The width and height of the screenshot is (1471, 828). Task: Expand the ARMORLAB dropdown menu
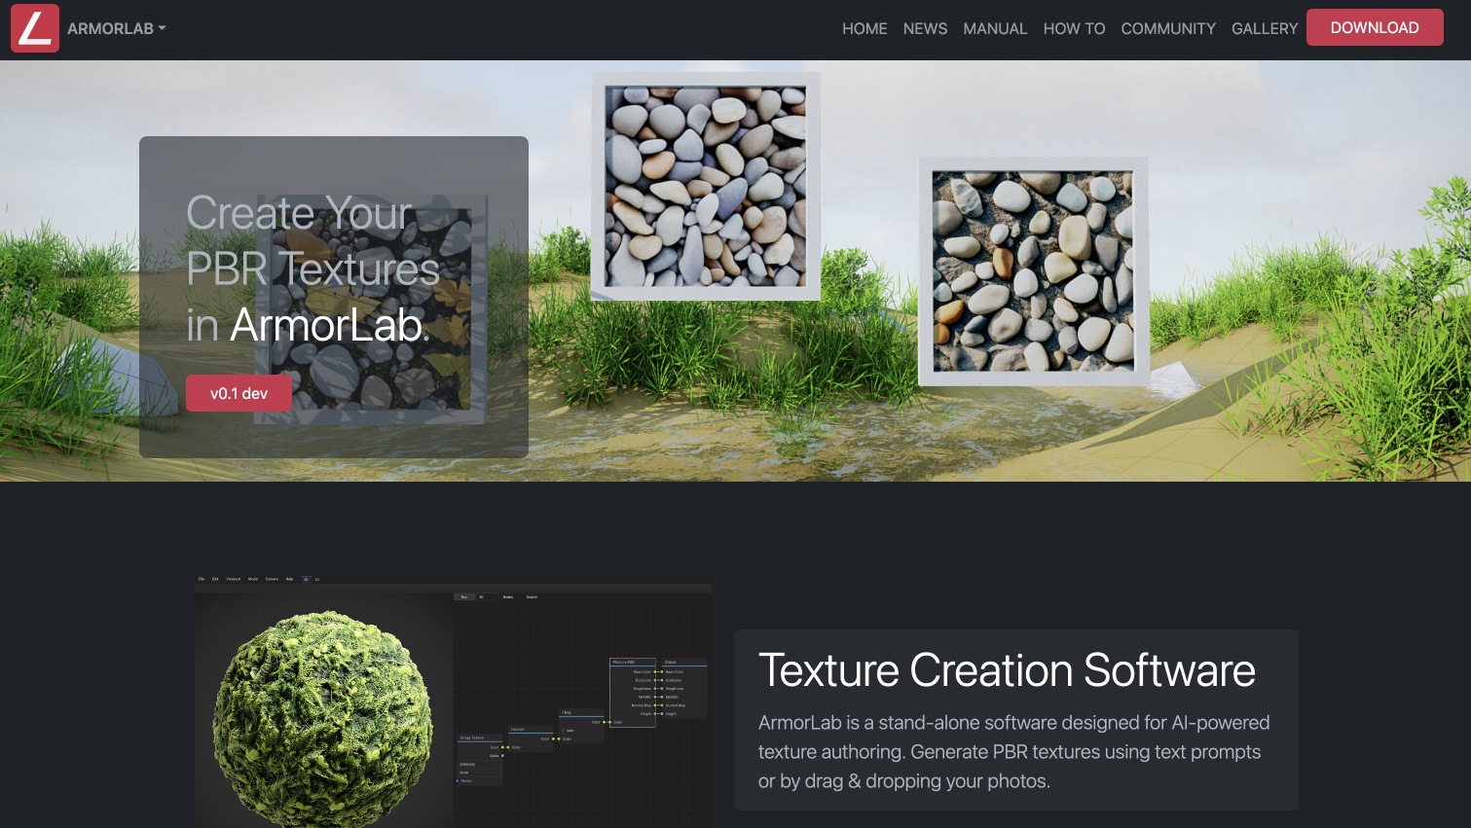point(117,28)
